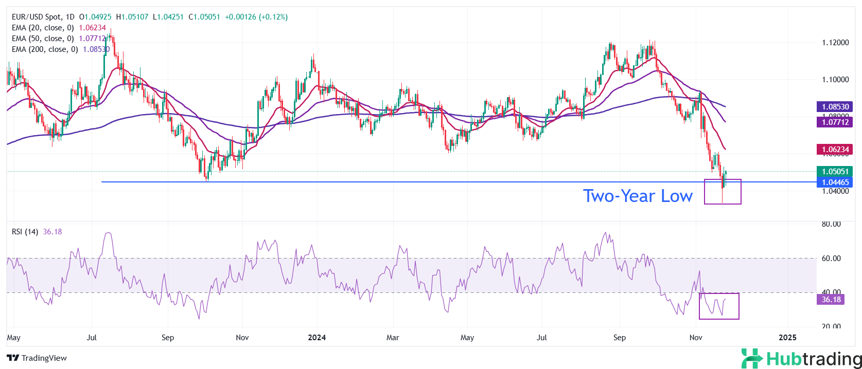Select the "Two-Year Low" text annotation
Screen dimensions: 862x369
click(637, 196)
